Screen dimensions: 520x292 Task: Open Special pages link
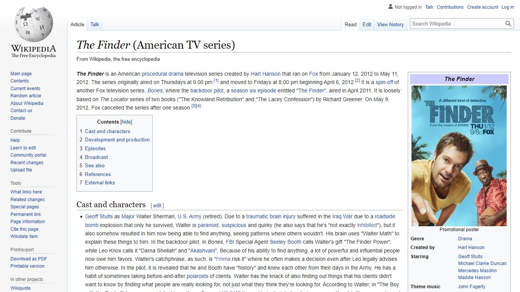tap(25, 207)
